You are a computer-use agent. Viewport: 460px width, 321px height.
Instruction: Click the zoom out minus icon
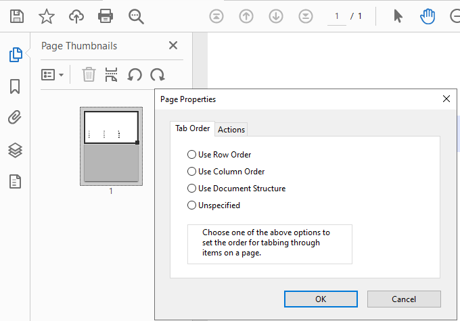[455, 16]
